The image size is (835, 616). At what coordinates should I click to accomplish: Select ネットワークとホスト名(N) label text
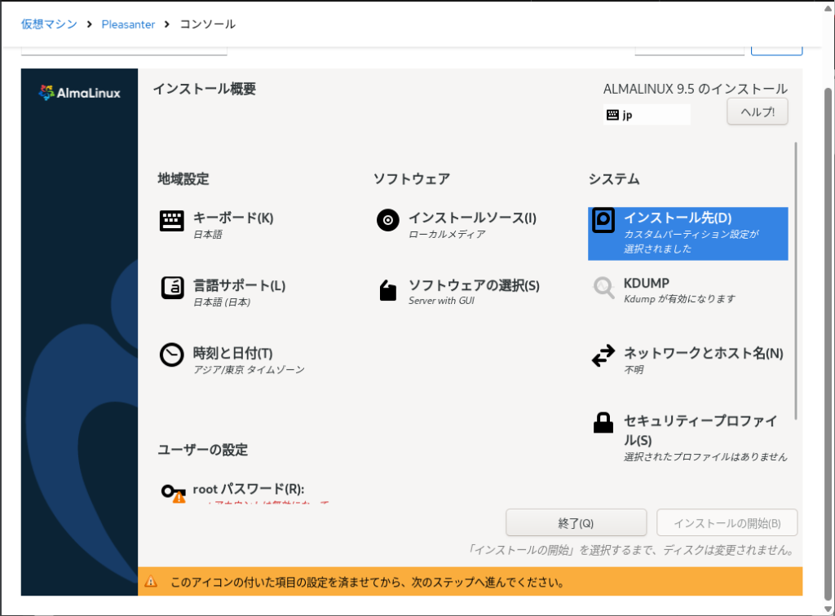[703, 353]
